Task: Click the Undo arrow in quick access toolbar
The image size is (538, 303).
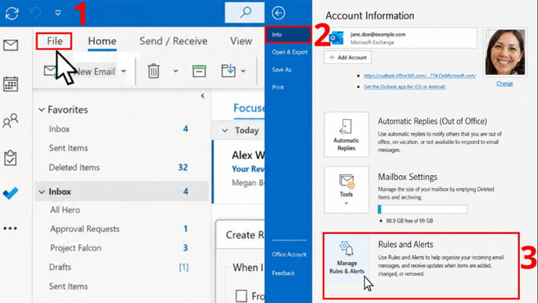Action: tap(35, 13)
